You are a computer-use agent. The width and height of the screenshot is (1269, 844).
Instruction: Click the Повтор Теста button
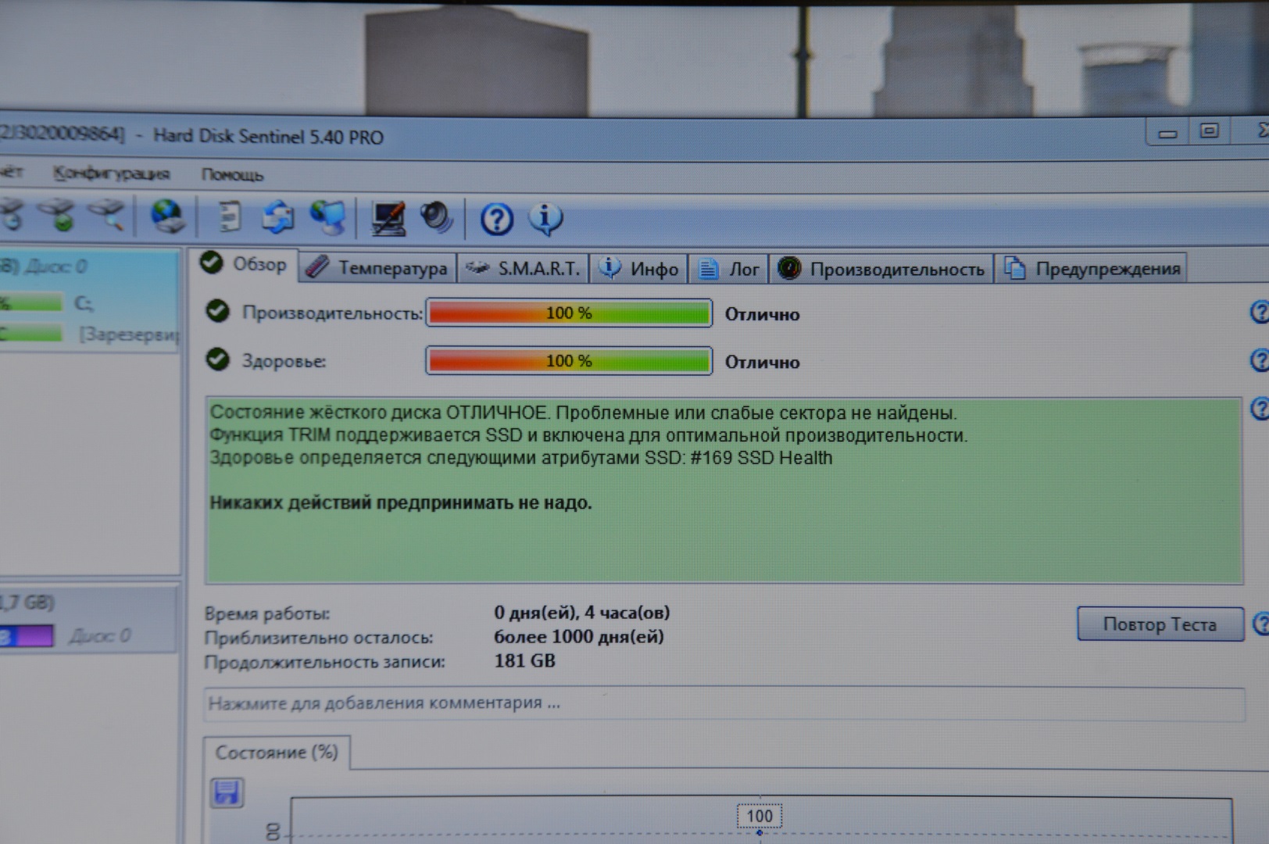[x=1160, y=624]
